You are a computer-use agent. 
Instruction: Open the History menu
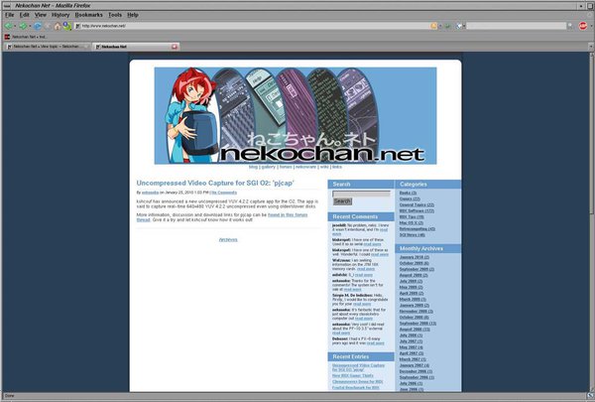(60, 15)
